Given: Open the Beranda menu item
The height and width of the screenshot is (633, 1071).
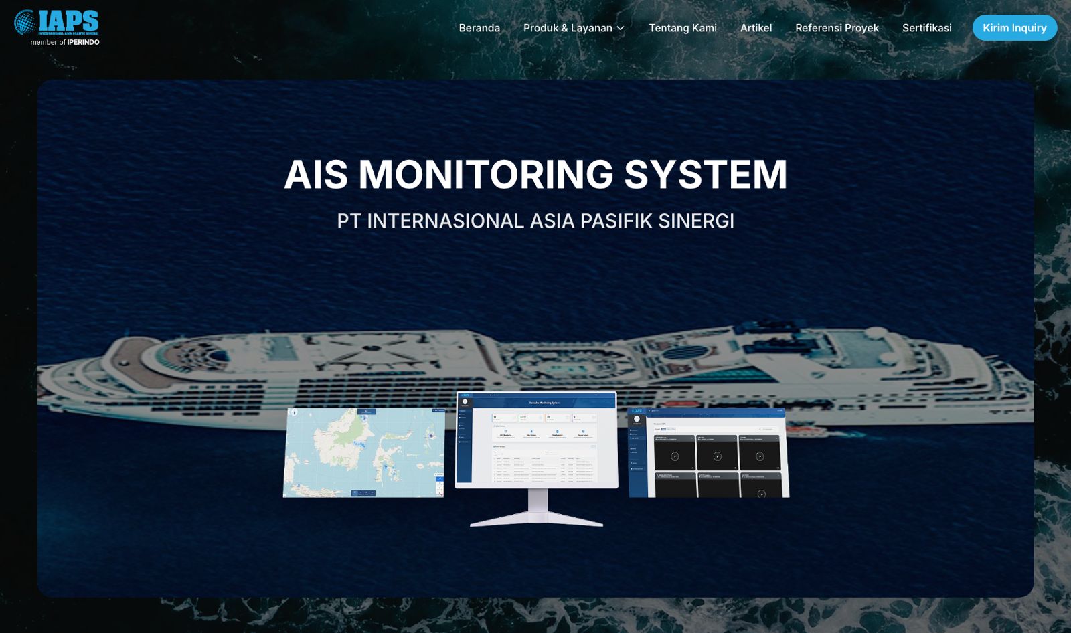Looking at the screenshot, I should [479, 28].
